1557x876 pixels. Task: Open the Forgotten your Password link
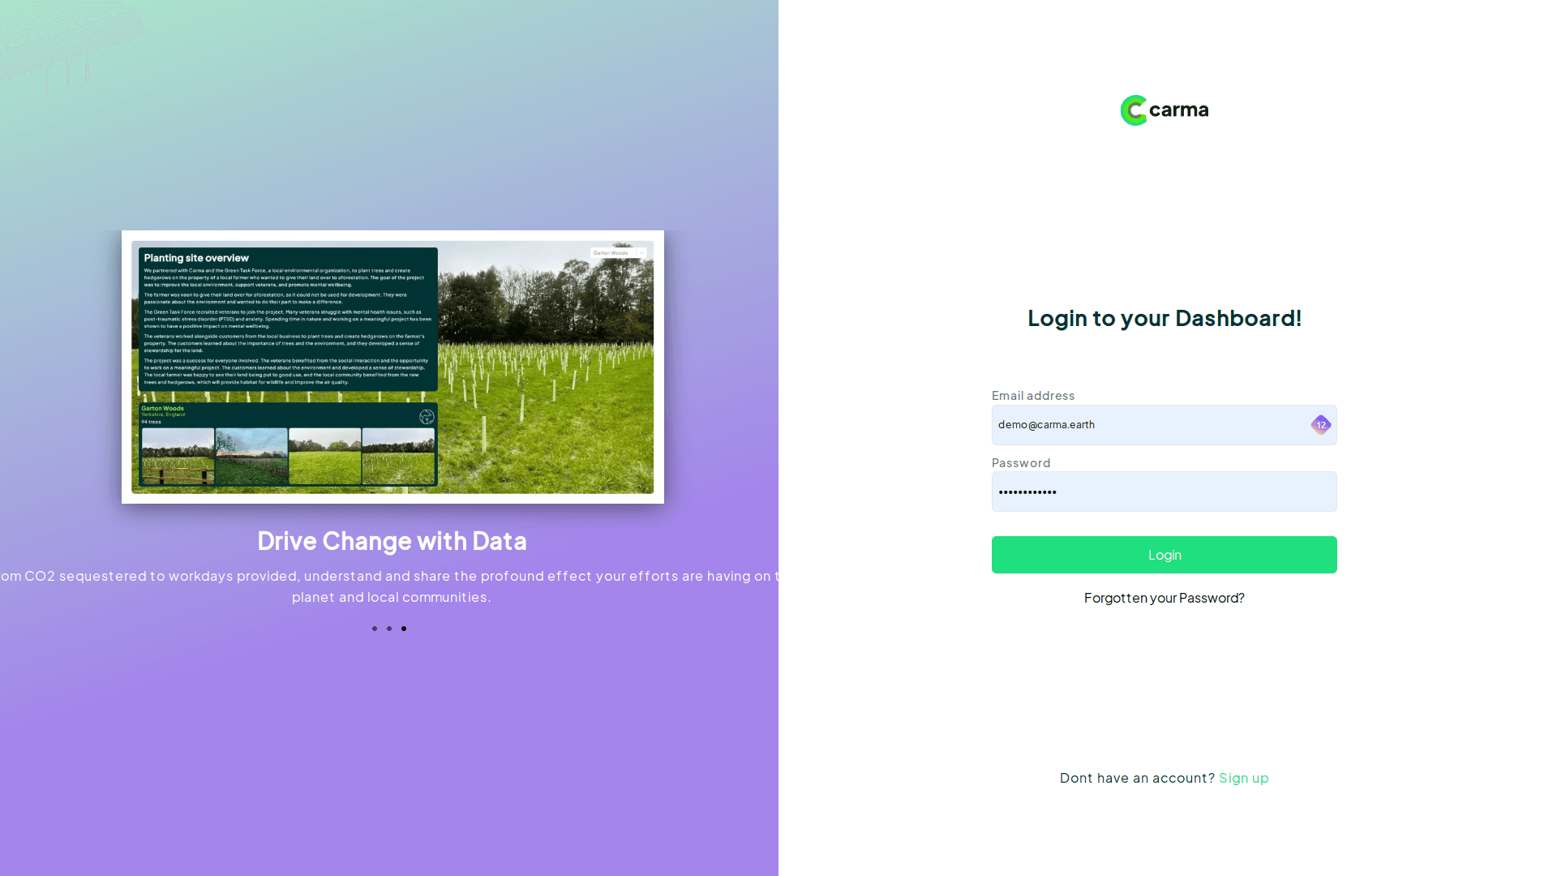[1164, 598]
